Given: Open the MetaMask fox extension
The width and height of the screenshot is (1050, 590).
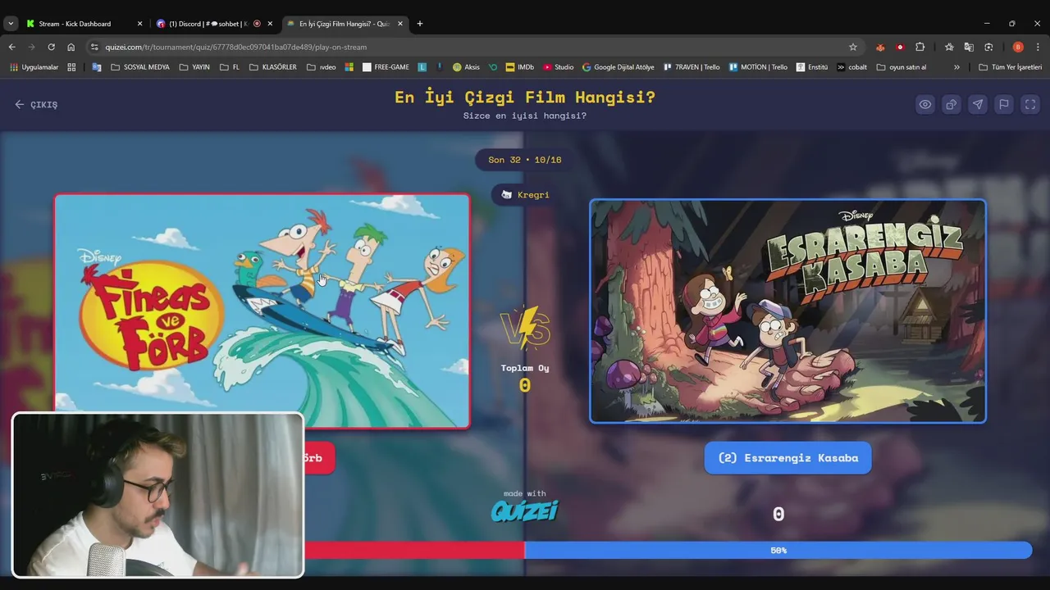Looking at the screenshot, I should [x=880, y=47].
